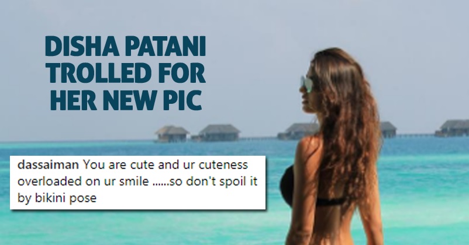
Task: Open the dassaiman username in comment
Action: click(x=48, y=164)
